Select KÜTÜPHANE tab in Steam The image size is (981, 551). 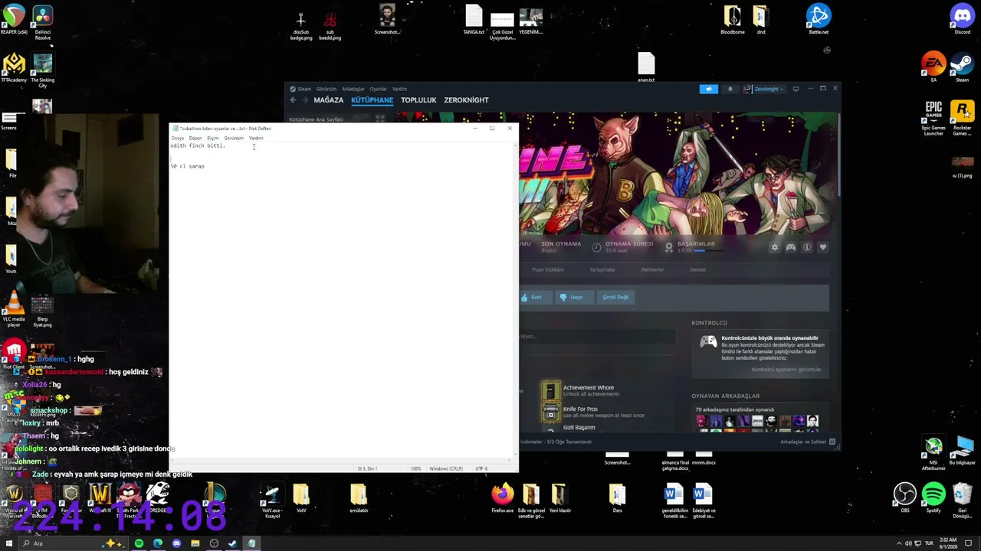(372, 100)
